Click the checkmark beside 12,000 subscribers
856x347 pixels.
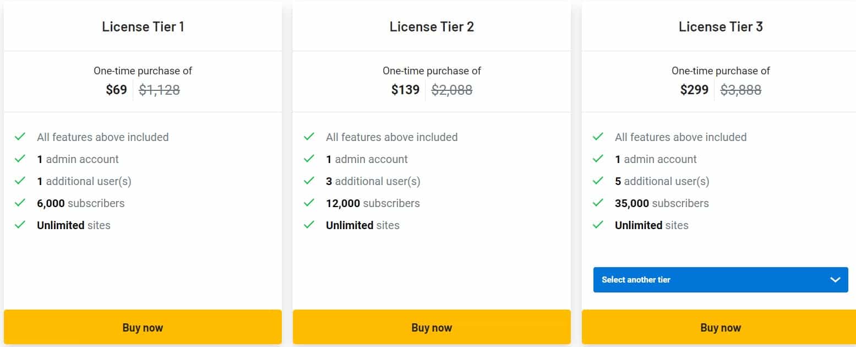309,203
